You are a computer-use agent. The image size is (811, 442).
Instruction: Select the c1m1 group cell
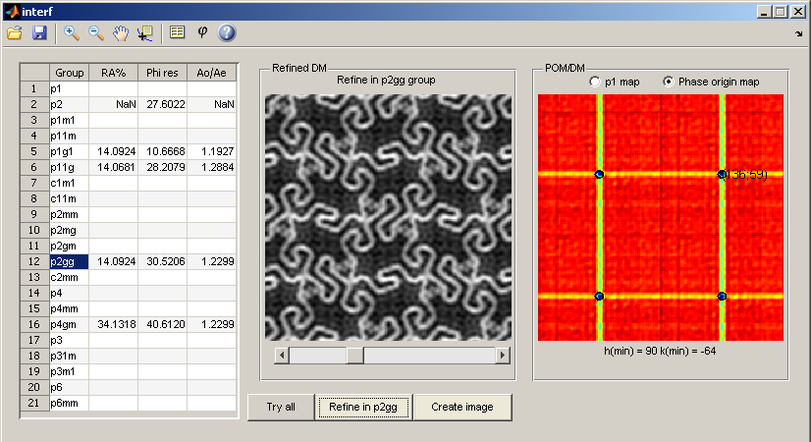coord(69,184)
